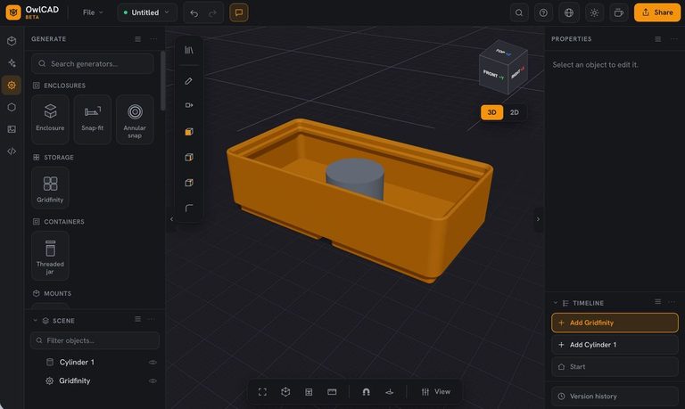Click the coffee cup icon
The width and height of the screenshot is (685, 409).
click(619, 12)
